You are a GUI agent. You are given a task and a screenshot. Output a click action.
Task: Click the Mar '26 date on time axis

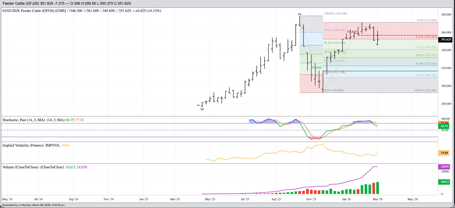tap(377, 199)
